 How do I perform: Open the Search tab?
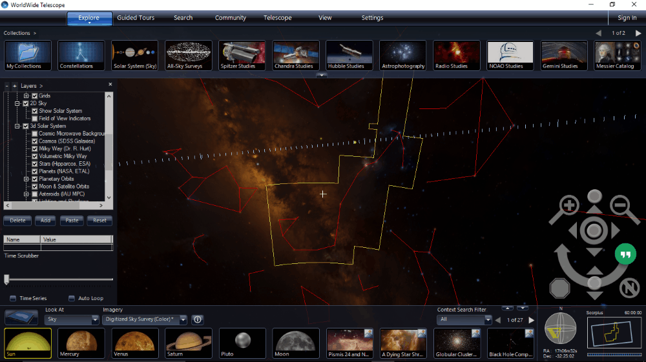pos(183,17)
